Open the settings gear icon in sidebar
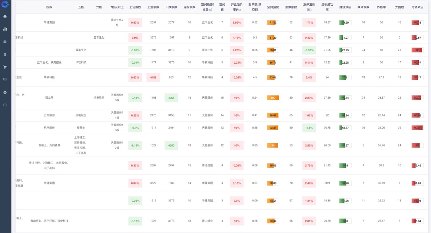Image resolution: width=431 pixels, height=233 pixels. tap(5, 92)
